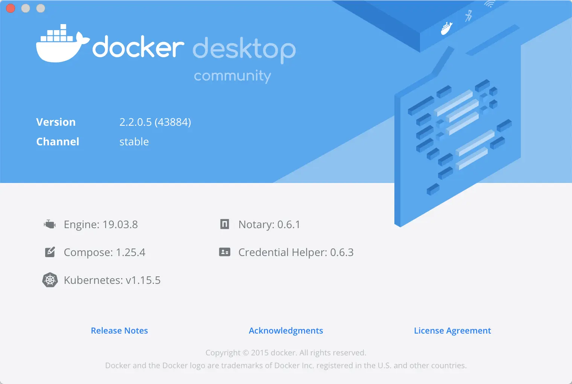Click the "stable" channel value
This screenshot has width=572, height=384.
click(134, 142)
